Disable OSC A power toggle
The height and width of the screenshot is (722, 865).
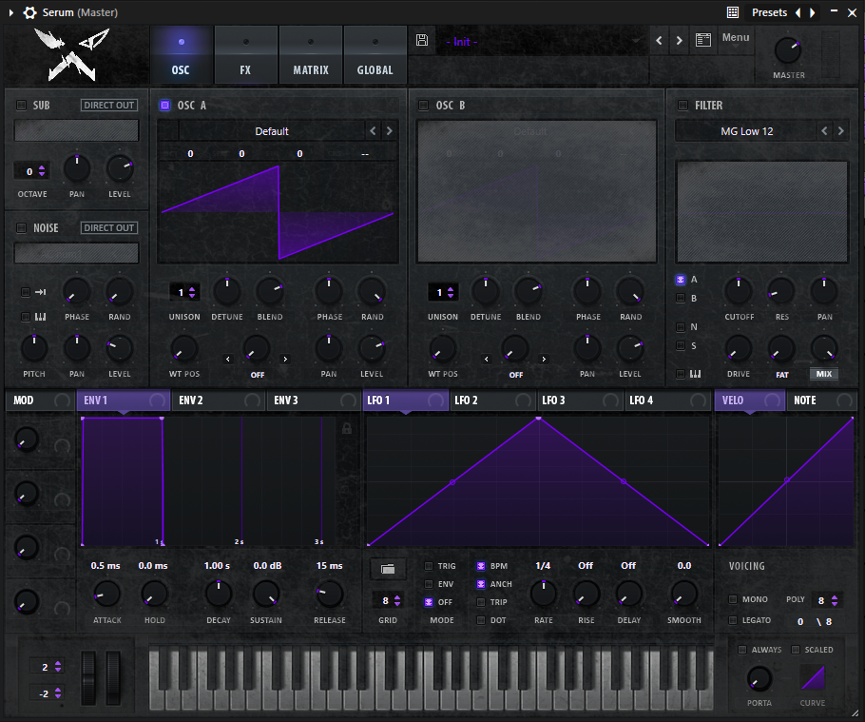(165, 105)
